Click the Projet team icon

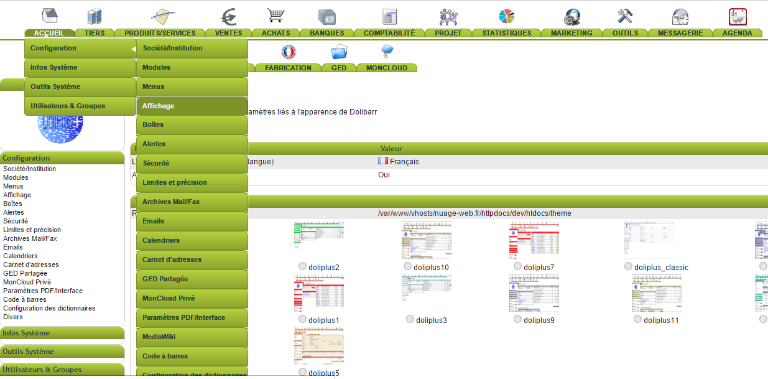tap(448, 17)
